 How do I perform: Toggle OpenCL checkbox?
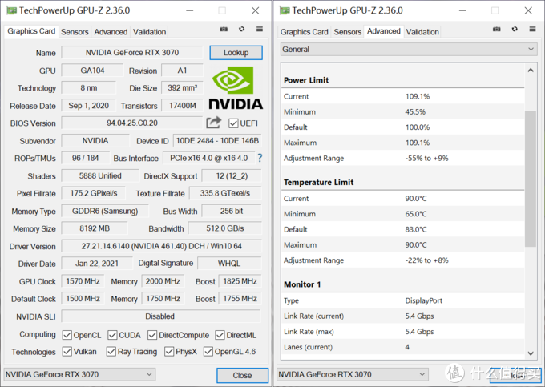pos(67,335)
